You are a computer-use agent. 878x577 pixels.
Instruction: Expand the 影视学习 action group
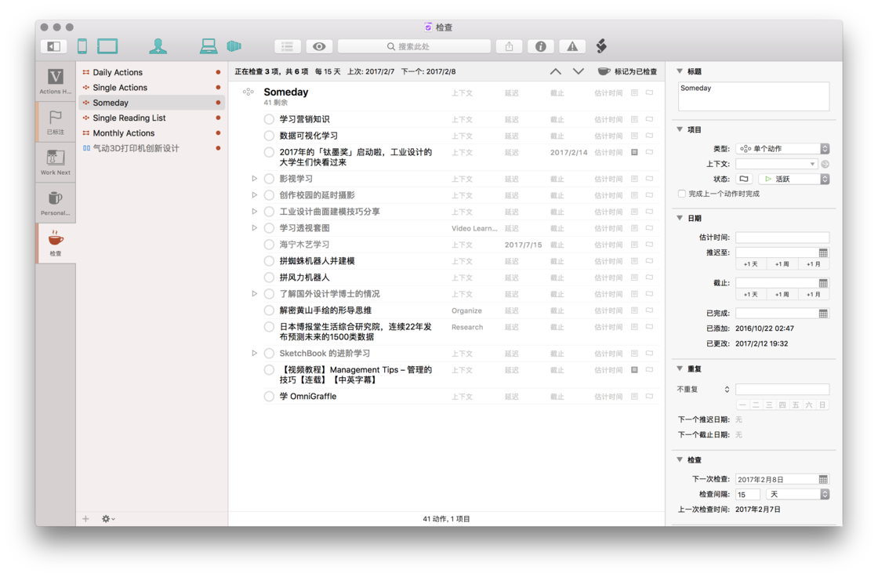[x=254, y=179]
